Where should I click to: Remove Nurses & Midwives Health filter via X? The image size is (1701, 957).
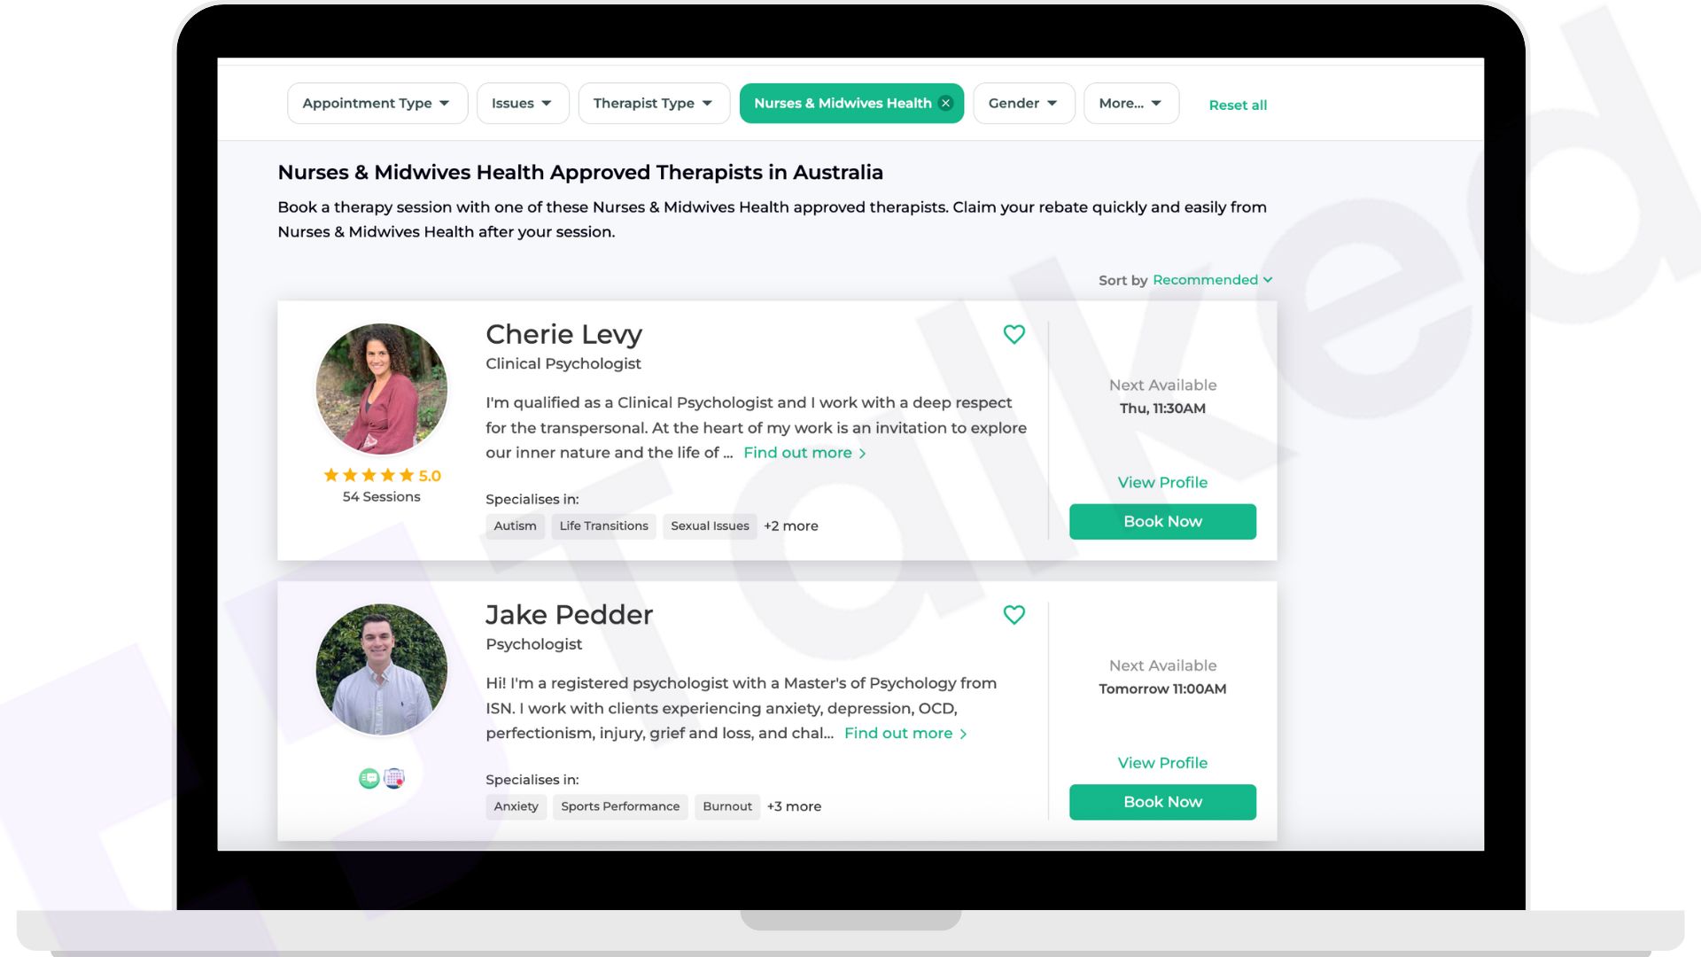click(x=945, y=104)
